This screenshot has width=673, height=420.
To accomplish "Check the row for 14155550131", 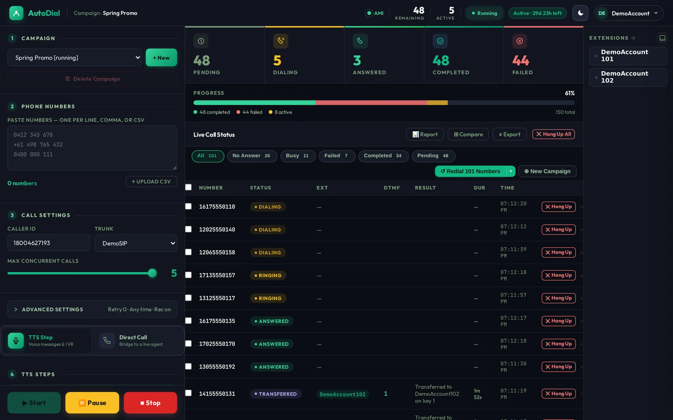I will coord(188,393).
